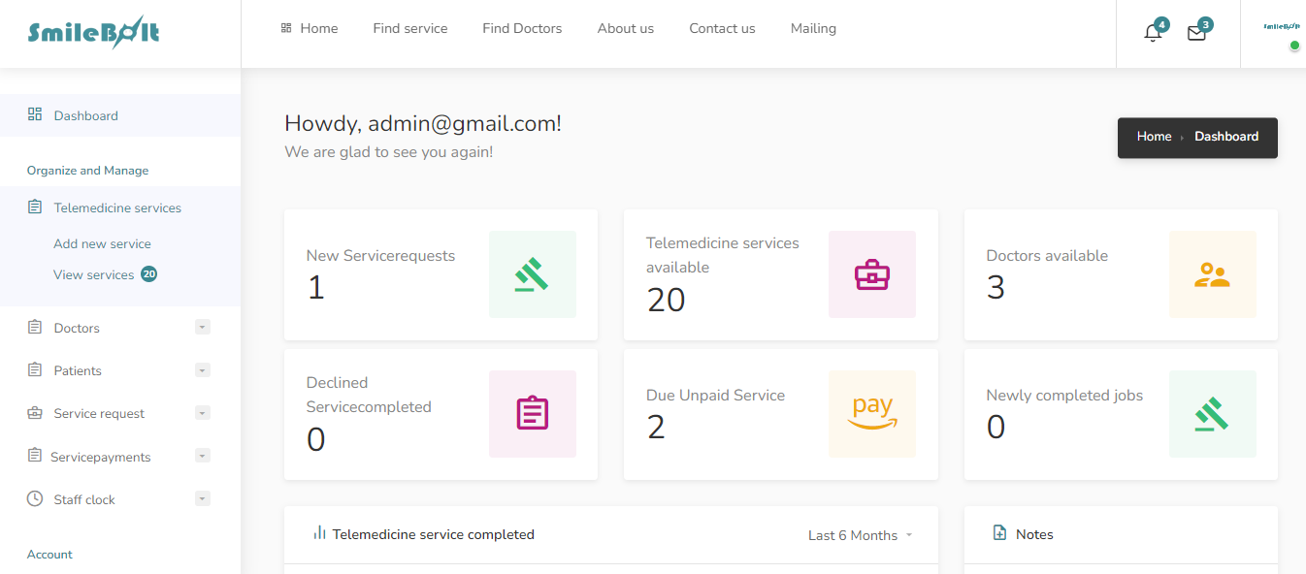Image resolution: width=1306 pixels, height=574 pixels.
Task: Open the mail envelope icon
Action: (x=1196, y=33)
